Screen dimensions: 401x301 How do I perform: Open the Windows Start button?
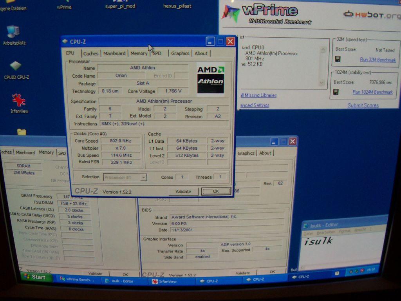(35, 277)
